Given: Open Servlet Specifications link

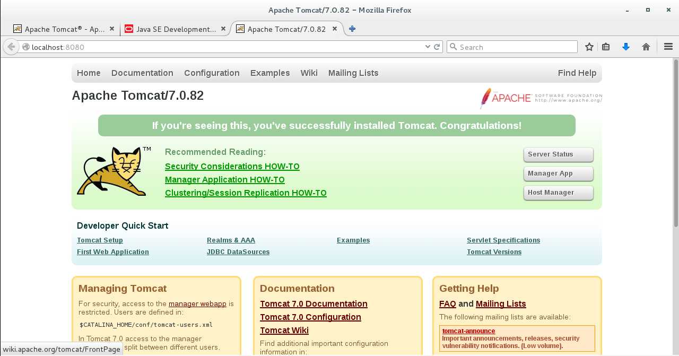Looking at the screenshot, I should (503, 240).
